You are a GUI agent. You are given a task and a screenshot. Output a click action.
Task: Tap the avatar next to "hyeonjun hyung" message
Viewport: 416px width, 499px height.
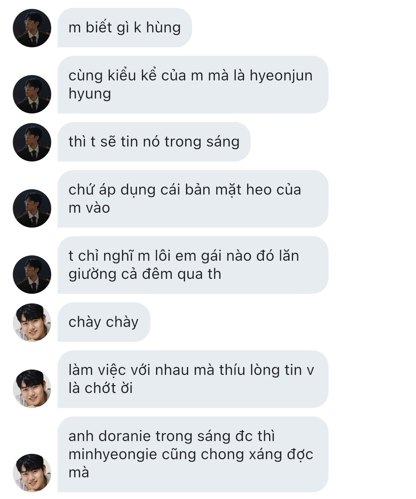coord(32,94)
